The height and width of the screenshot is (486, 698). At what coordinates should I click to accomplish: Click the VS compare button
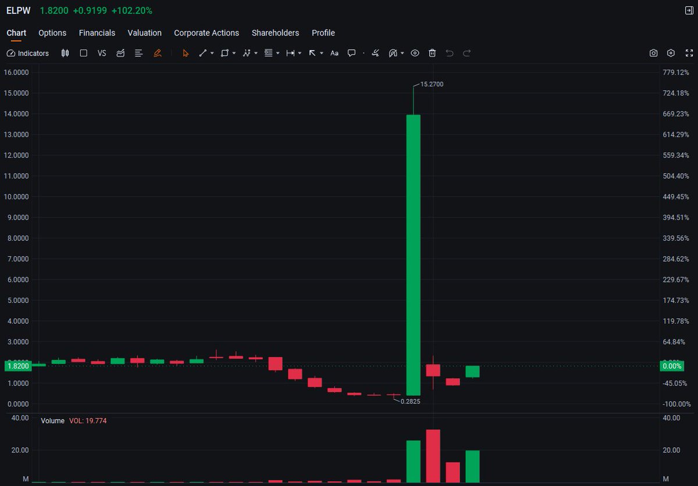tap(102, 53)
